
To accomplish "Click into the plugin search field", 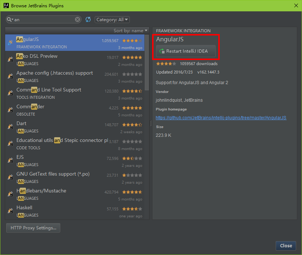I will tap(44, 19).
